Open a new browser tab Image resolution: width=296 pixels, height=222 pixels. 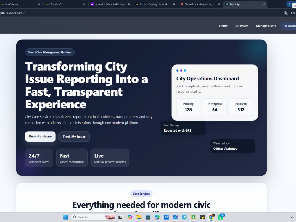[271, 4]
